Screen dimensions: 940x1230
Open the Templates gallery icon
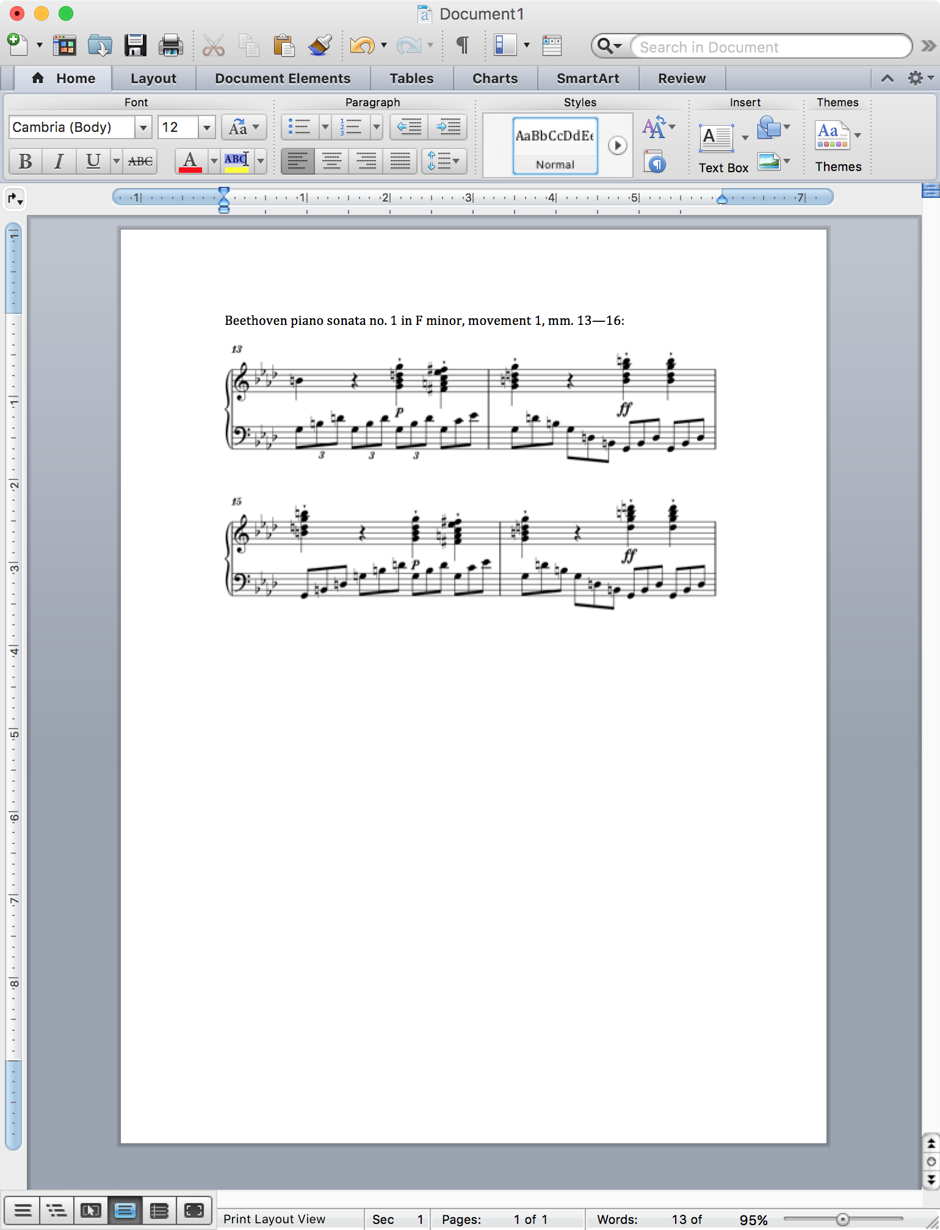click(x=64, y=45)
